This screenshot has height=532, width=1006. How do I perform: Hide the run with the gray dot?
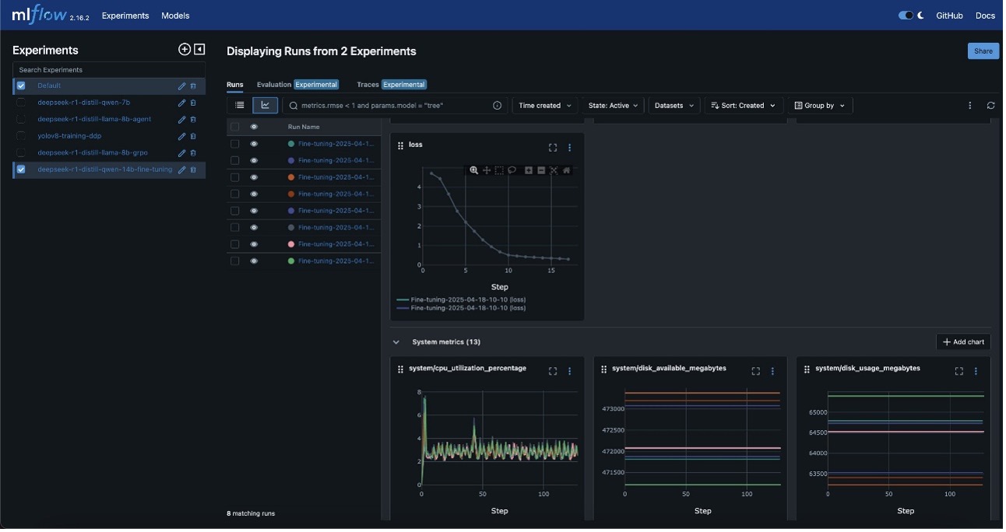pyautogui.click(x=254, y=228)
